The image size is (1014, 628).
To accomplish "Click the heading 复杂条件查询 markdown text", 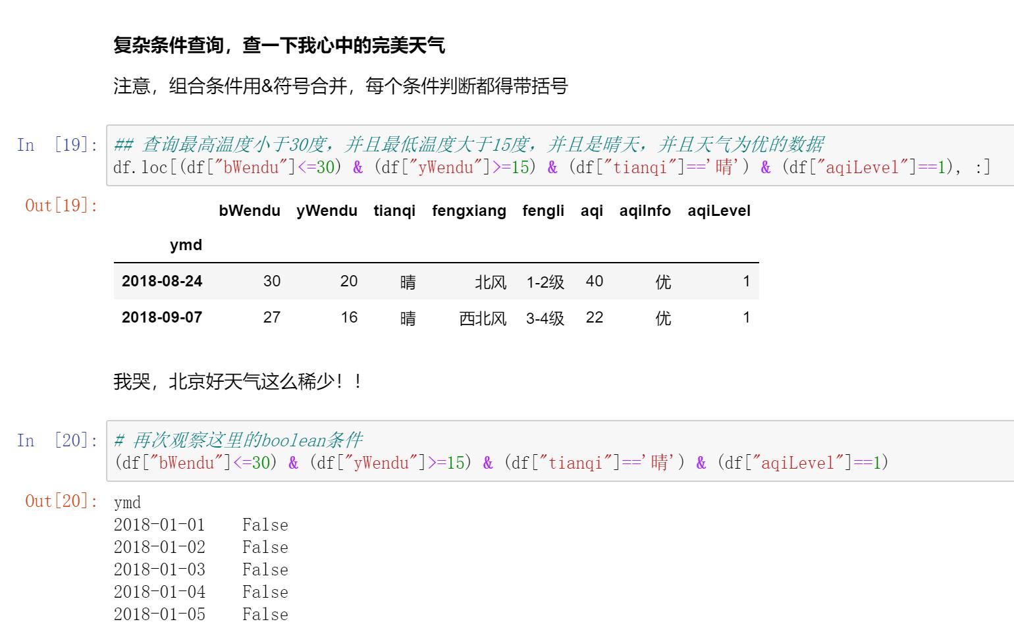I will 279,45.
